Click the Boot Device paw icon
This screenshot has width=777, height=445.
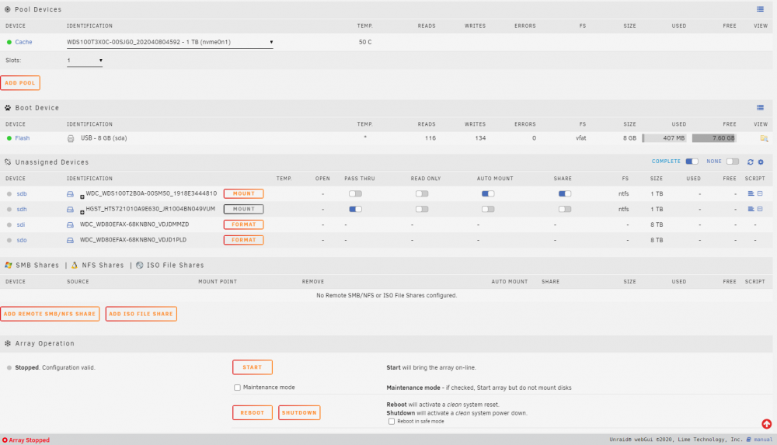8,107
